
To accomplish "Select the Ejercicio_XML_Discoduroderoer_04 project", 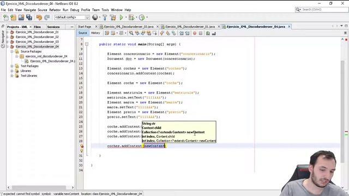I will pos(37,47).
